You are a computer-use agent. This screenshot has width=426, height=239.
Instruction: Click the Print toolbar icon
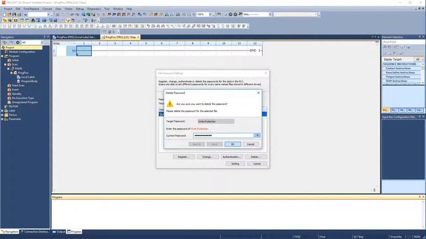(x=19, y=15)
